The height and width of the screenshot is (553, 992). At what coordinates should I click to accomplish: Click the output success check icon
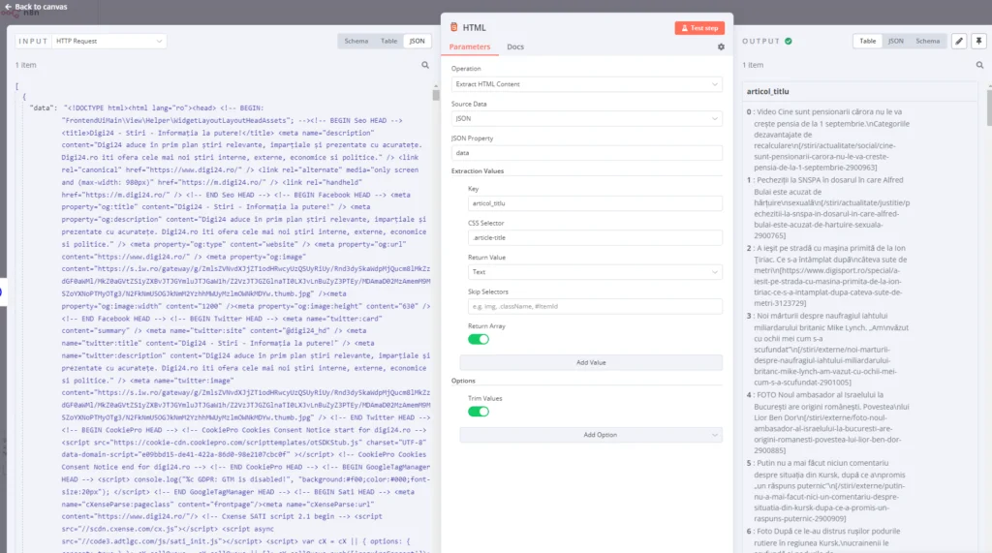(789, 41)
